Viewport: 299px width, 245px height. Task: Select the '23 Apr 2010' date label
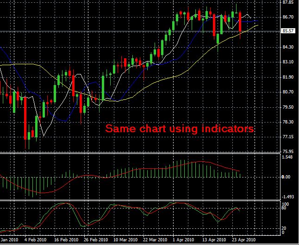click(243, 240)
